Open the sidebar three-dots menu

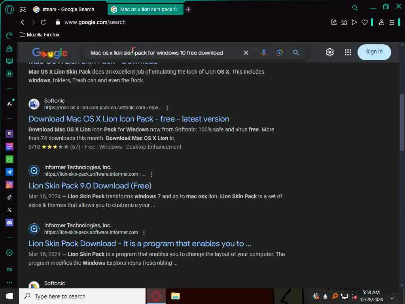pos(9,283)
